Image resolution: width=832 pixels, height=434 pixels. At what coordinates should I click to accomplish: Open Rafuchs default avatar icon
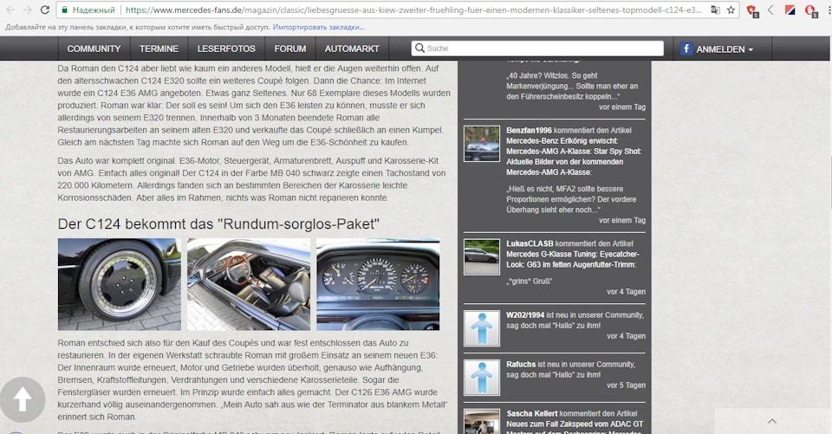(482, 378)
